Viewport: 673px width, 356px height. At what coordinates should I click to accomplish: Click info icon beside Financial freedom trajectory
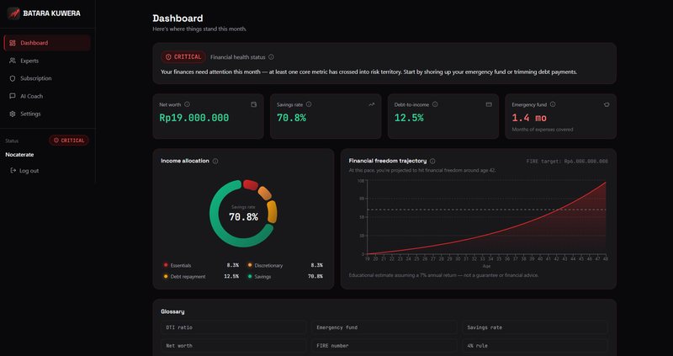click(x=432, y=161)
